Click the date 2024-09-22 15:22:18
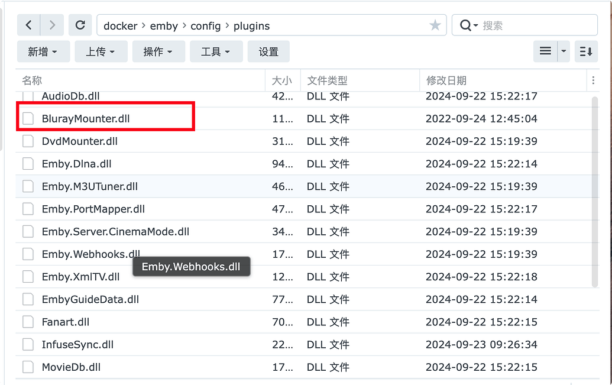This screenshot has height=385, width=612. (x=482, y=277)
